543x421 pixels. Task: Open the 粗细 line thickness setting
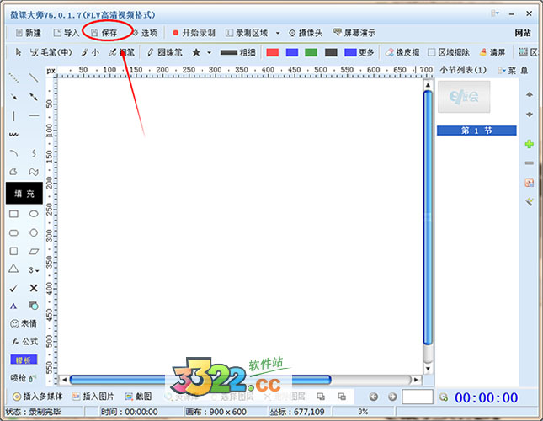coord(238,52)
